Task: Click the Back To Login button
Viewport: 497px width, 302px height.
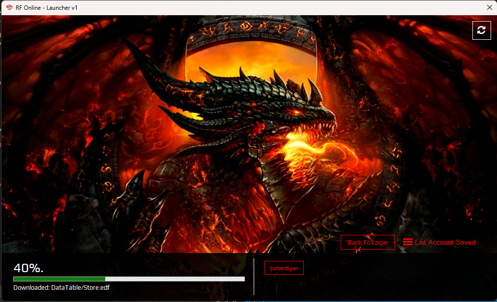Action: 368,242
